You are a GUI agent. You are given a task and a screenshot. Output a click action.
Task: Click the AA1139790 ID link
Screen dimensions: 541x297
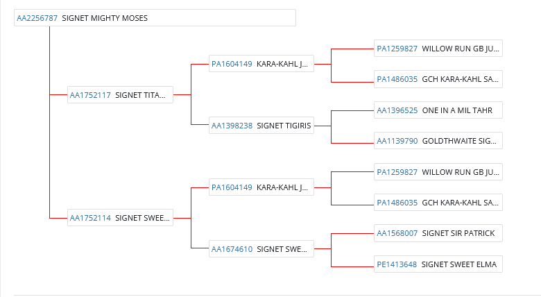[x=397, y=141]
